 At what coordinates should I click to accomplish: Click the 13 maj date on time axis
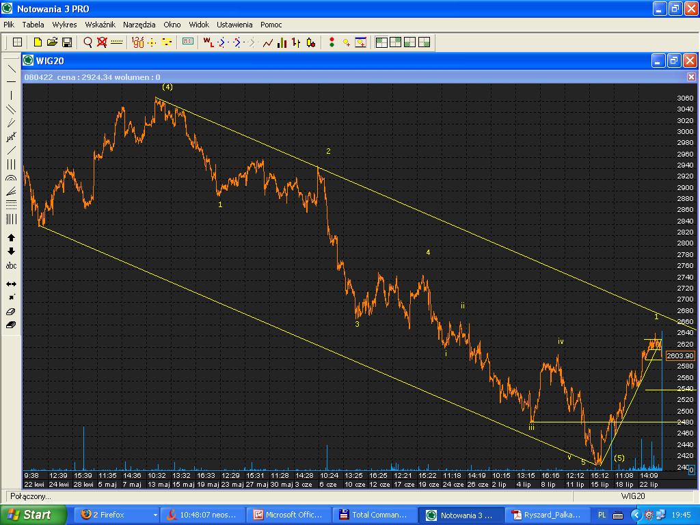tap(159, 485)
